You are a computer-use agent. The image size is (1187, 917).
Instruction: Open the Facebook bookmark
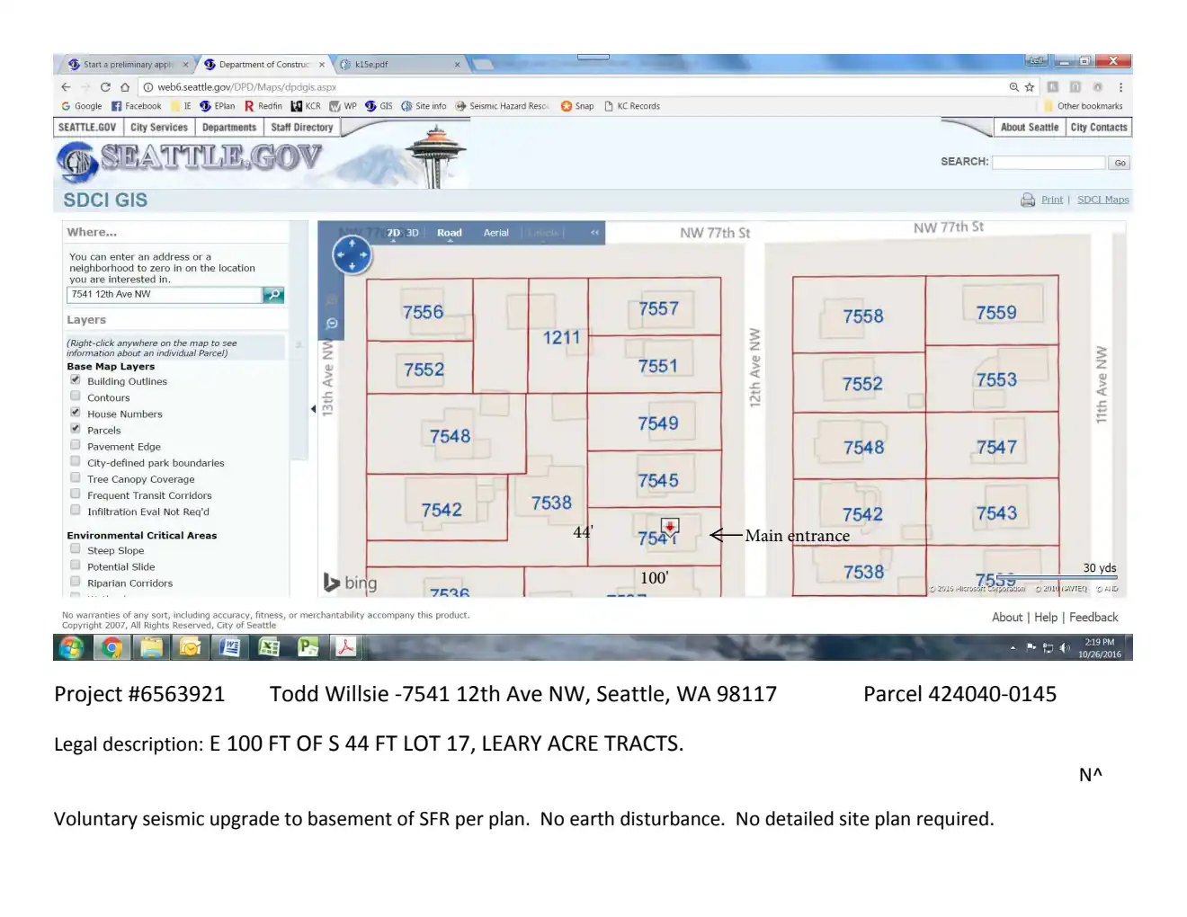(136, 106)
